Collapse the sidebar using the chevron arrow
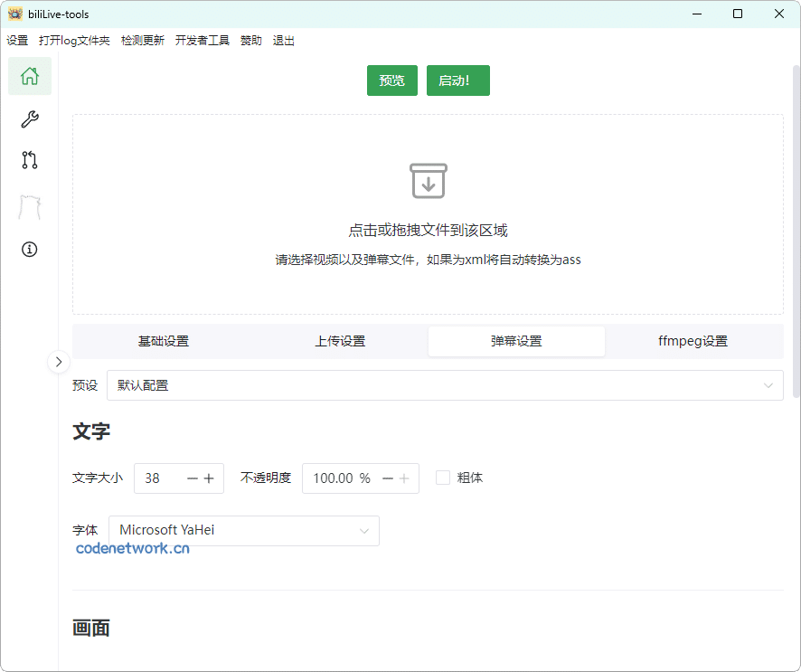The height and width of the screenshot is (672, 801). click(58, 362)
